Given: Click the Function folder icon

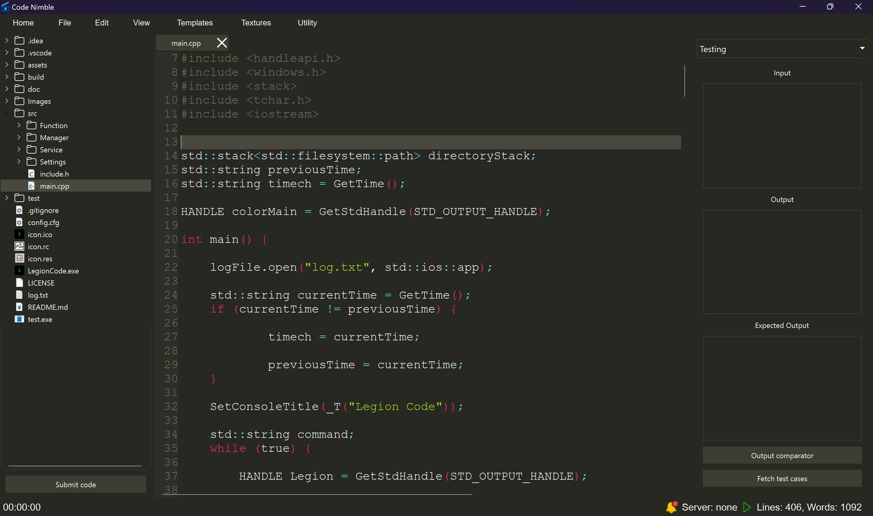Looking at the screenshot, I should click(x=32, y=125).
